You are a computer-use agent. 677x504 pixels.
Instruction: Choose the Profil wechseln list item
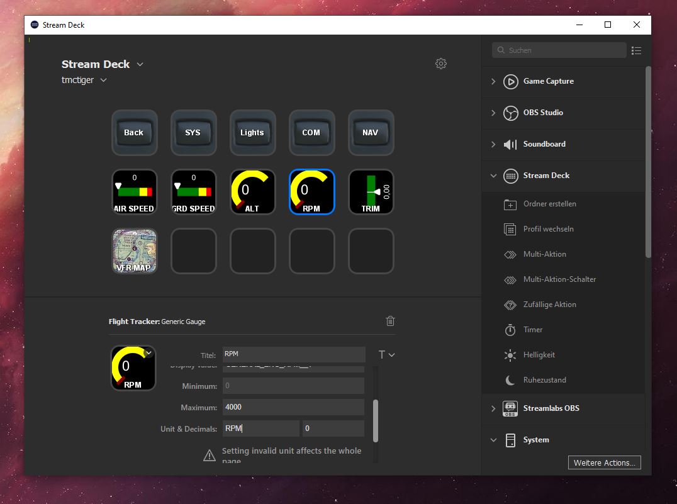(548, 229)
